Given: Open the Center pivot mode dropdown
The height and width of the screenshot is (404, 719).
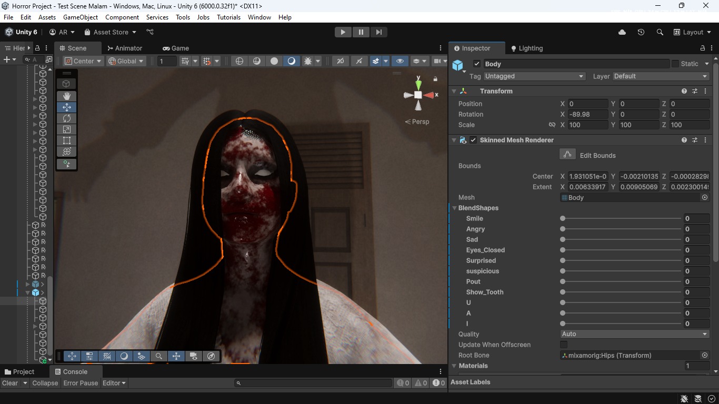Looking at the screenshot, I should tap(83, 61).
